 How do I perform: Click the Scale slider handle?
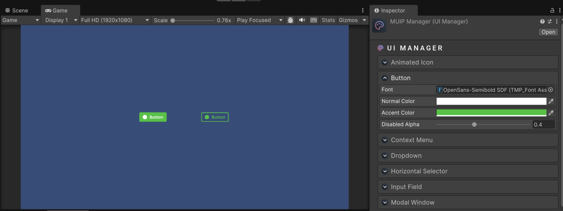click(173, 20)
